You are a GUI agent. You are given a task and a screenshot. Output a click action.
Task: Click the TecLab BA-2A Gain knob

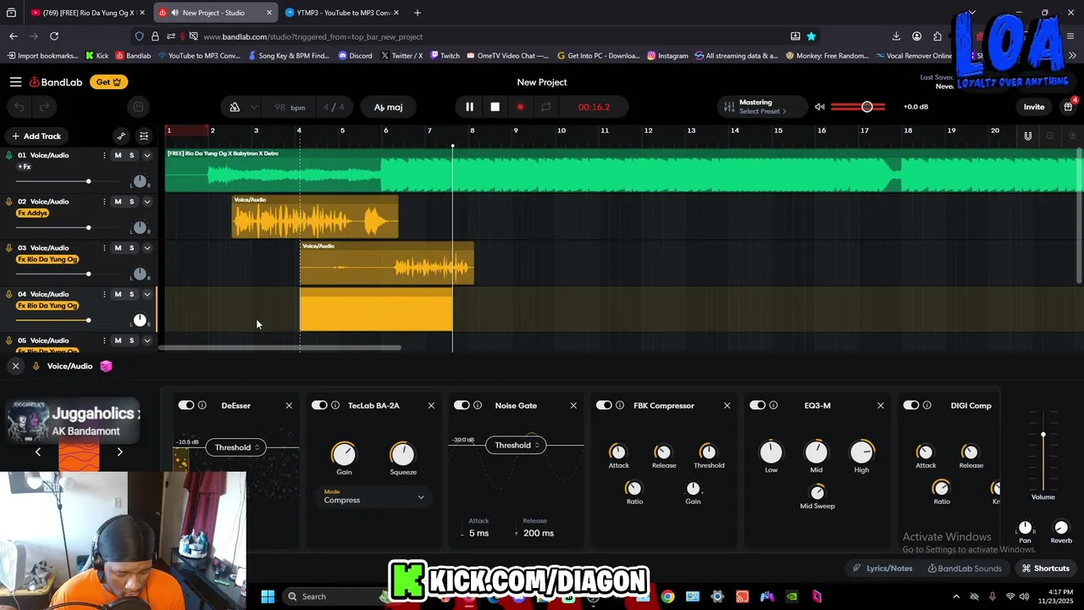[x=344, y=453]
